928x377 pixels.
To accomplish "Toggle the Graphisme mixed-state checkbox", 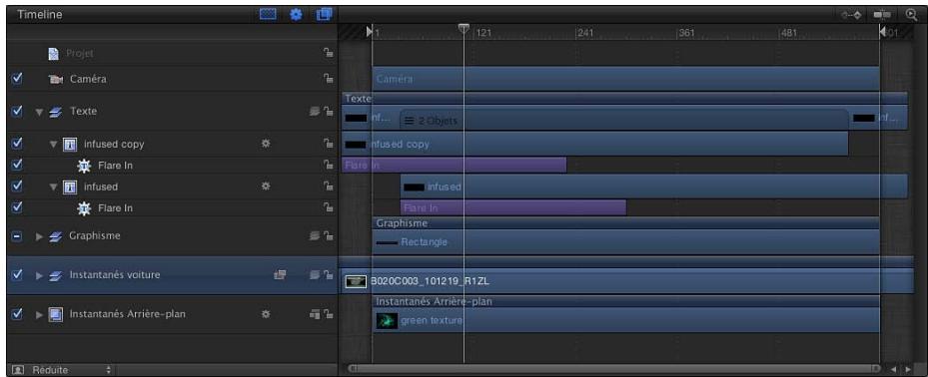I will 17,235.
